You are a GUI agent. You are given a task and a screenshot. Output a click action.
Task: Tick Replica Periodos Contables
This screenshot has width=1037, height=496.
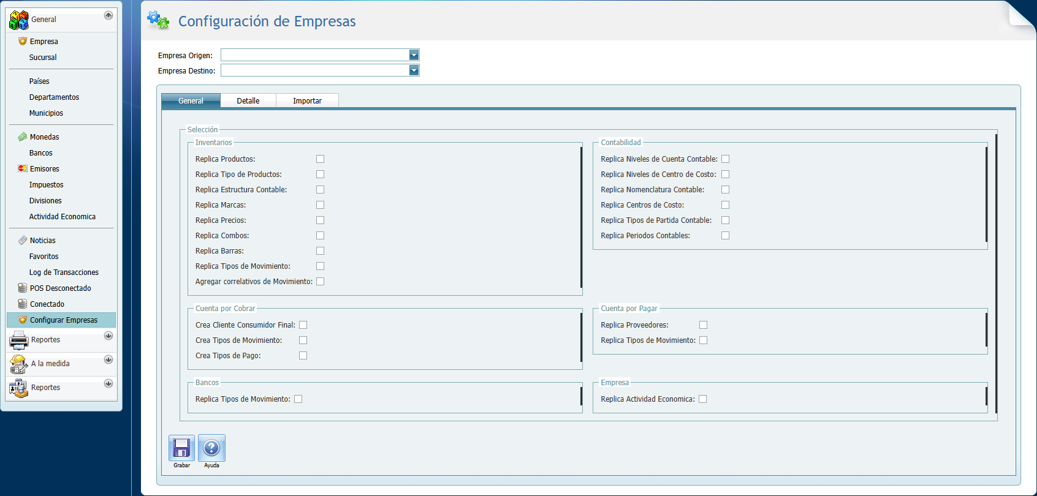point(725,235)
